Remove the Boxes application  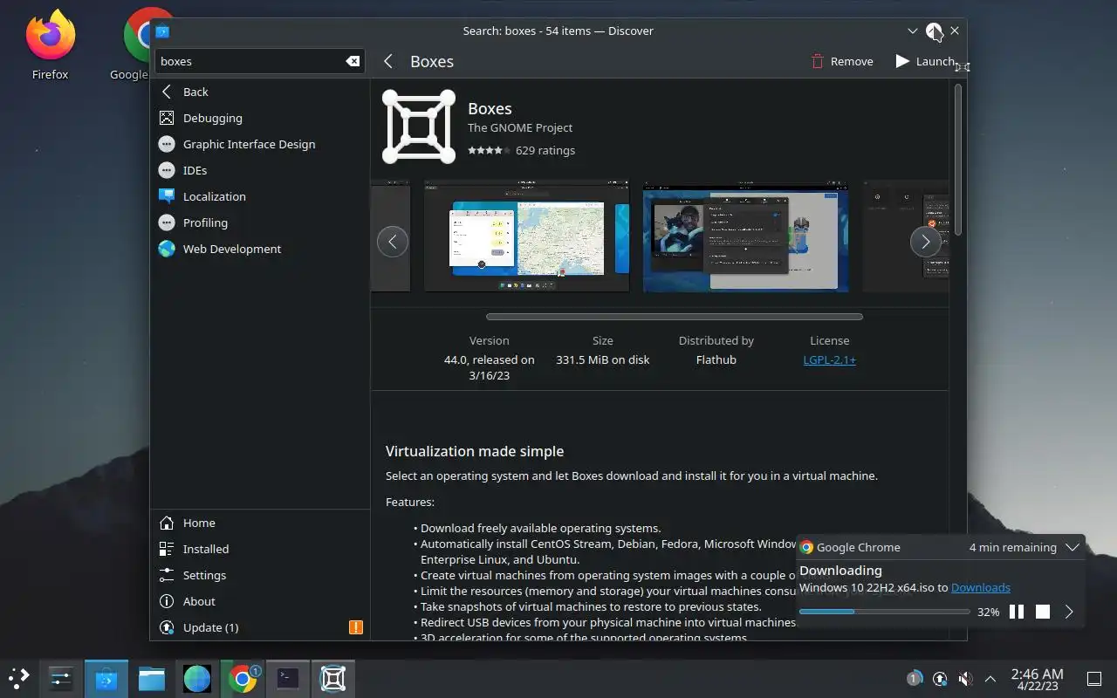coord(842,61)
